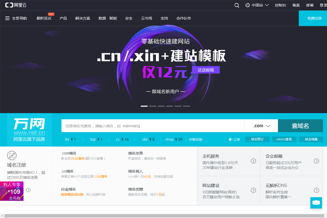Screen dimensions: 327x218
Task: Open the 域名转入 link
Action: (x=135, y=171)
